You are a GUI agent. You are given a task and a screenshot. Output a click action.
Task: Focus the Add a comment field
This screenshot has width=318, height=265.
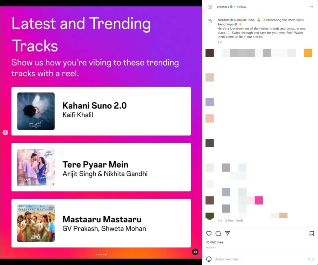[x=260, y=259]
